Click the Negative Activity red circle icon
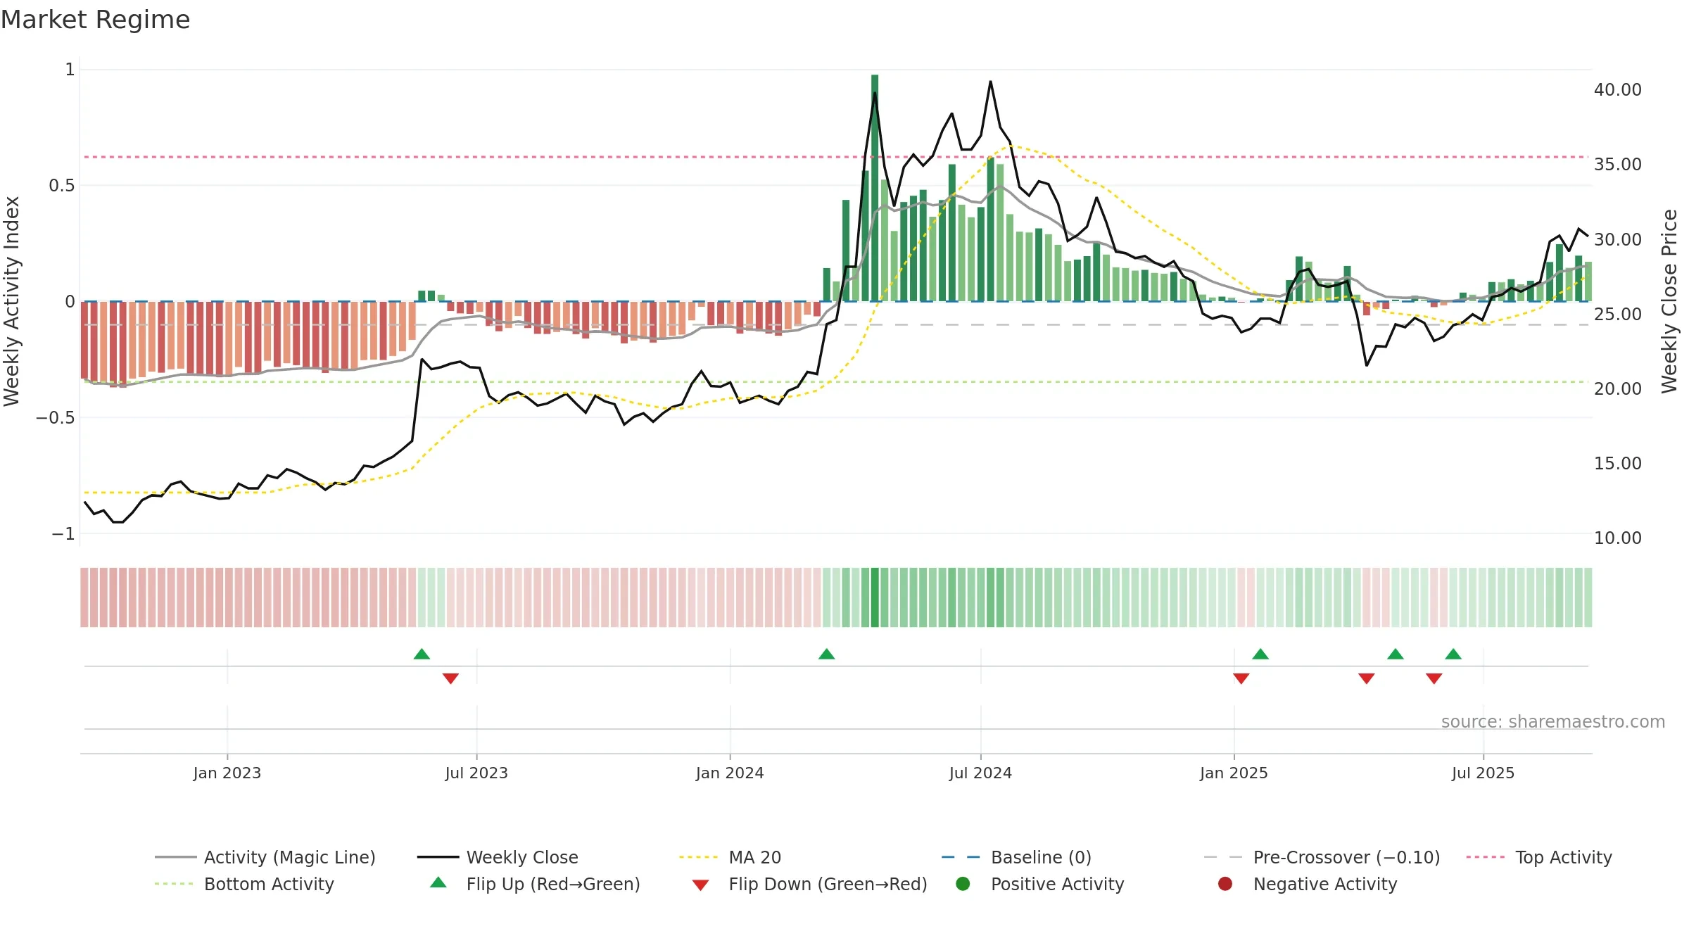The height and width of the screenshot is (950, 1689). 1225,884
